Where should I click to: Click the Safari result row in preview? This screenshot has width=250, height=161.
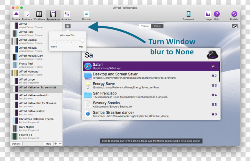point(151,66)
